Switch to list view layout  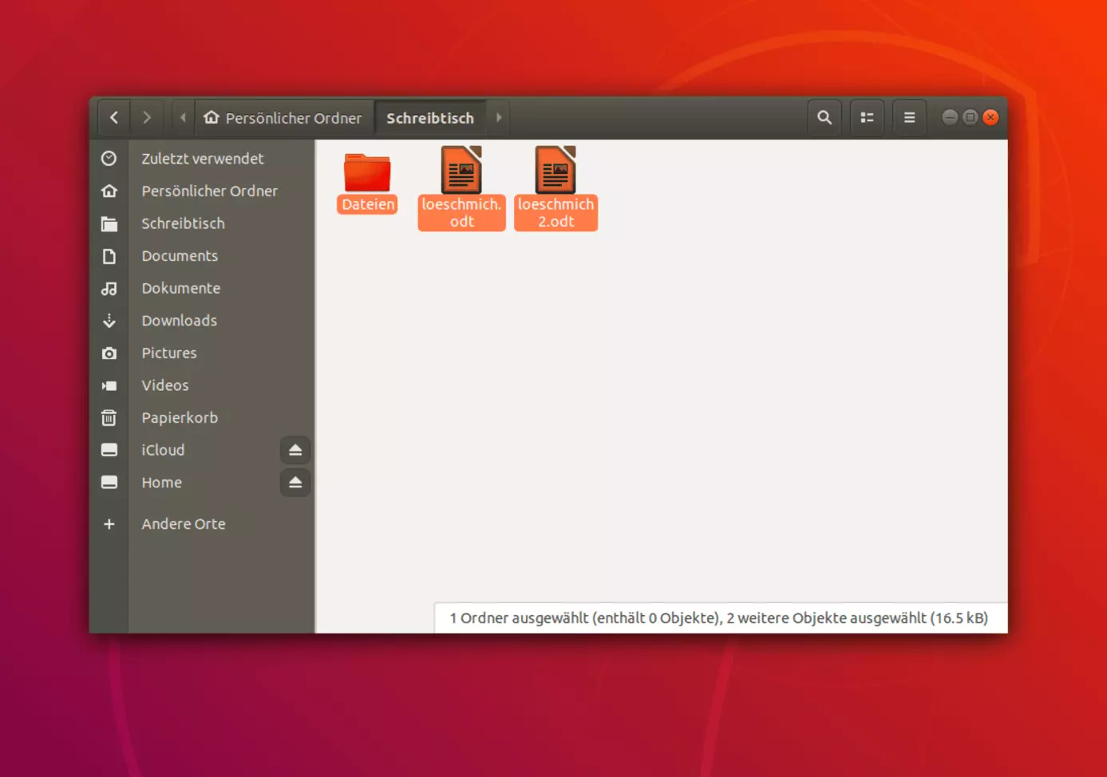point(867,117)
